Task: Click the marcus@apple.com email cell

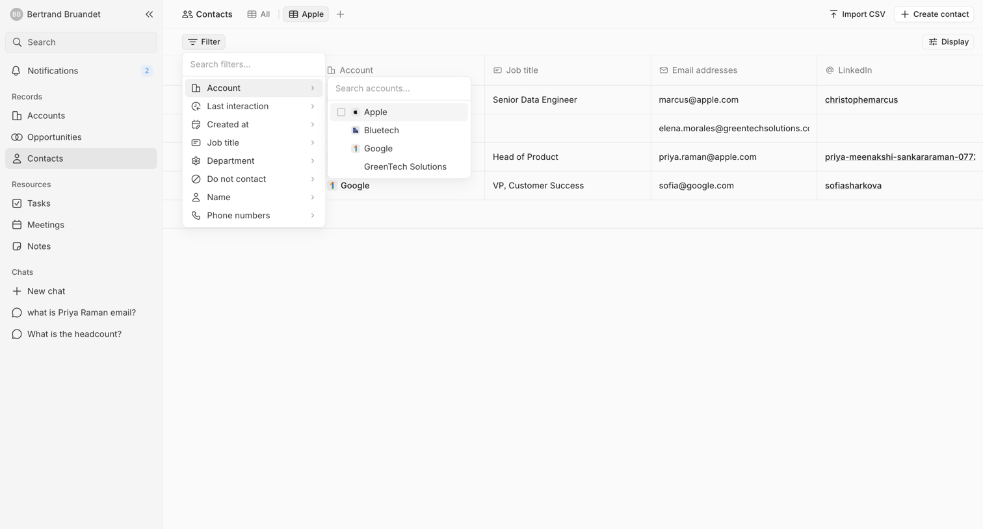Action: (734, 100)
